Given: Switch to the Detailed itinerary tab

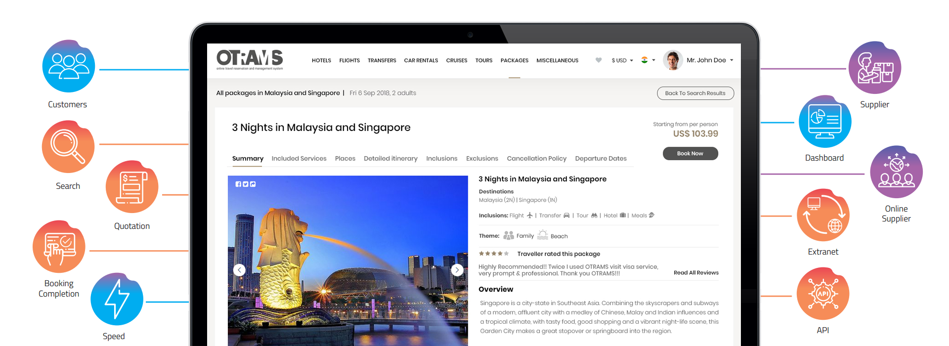Looking at the screenshot, I should 390,159.
